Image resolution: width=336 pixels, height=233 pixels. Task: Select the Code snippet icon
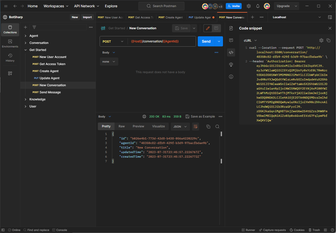pos(231,52)
